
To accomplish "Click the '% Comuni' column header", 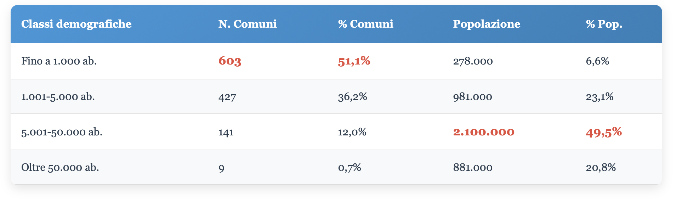I will tap(365, 24).
